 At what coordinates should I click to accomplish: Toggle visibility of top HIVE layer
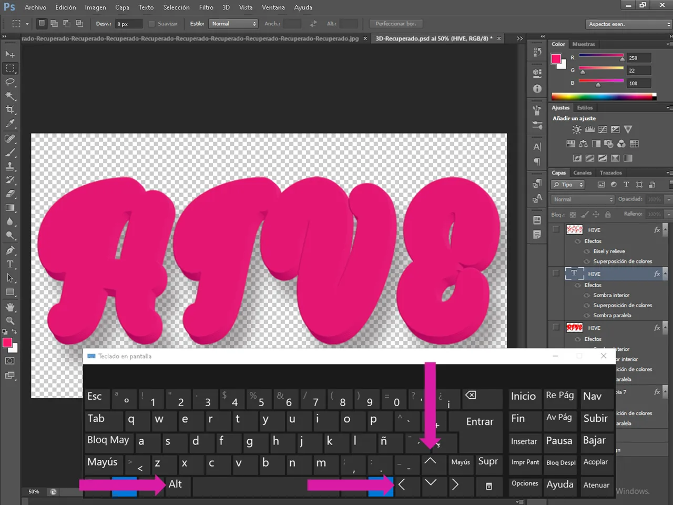click(x=556, y=229)
